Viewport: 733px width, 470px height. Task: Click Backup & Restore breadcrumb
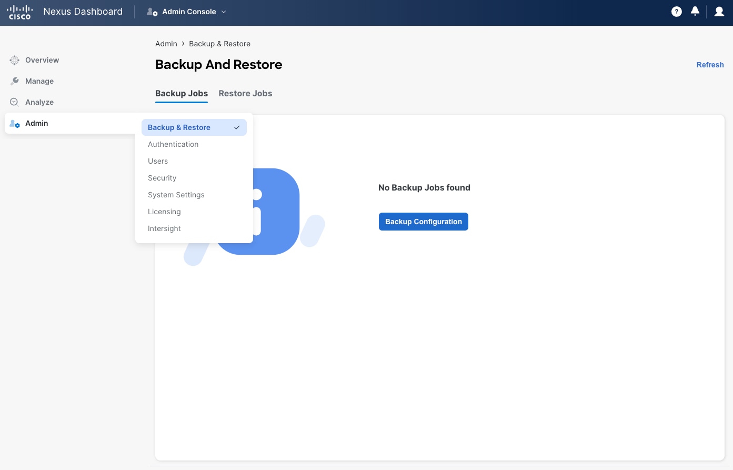point(219,44)
